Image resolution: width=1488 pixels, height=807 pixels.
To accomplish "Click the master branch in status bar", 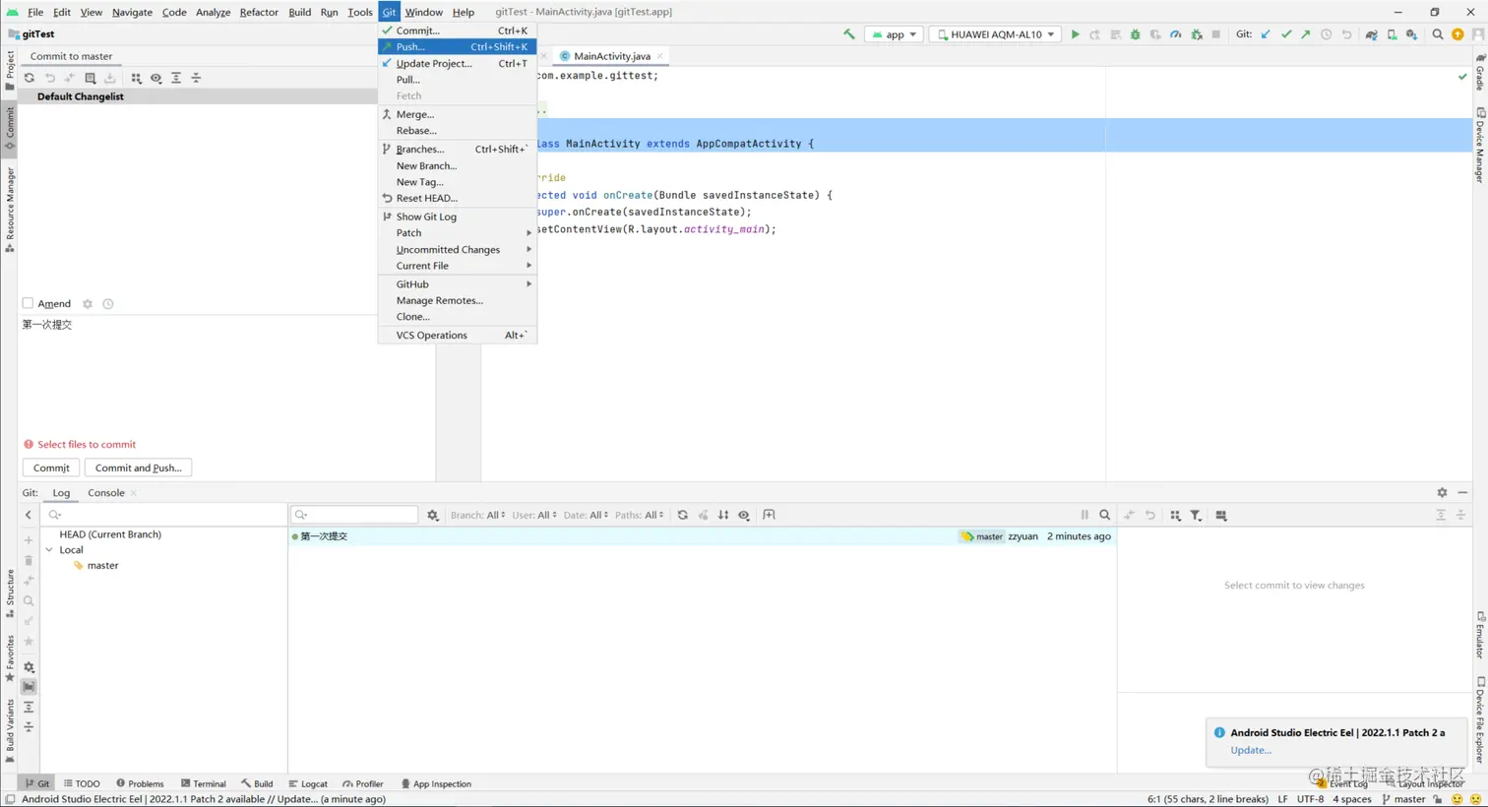I will (x=1404, y=799).
